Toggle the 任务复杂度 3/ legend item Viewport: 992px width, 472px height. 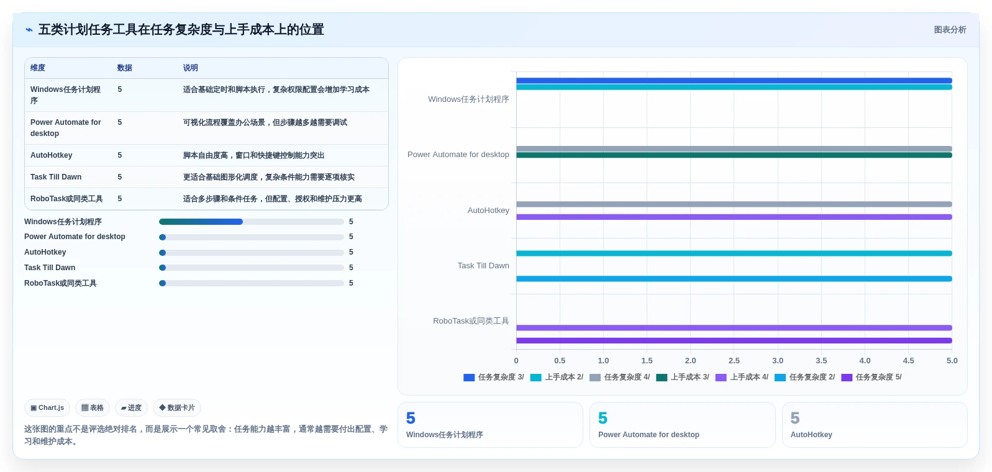[494, 377]
